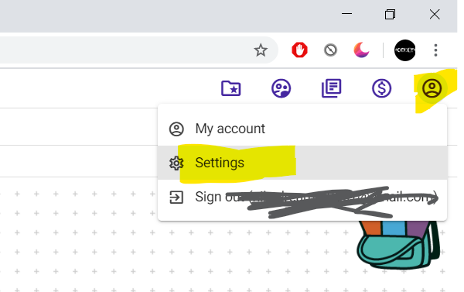Click the person icon beside My account
Image resolution: width=464 pixels, height=292 pixels.
[x=176, y=129]
